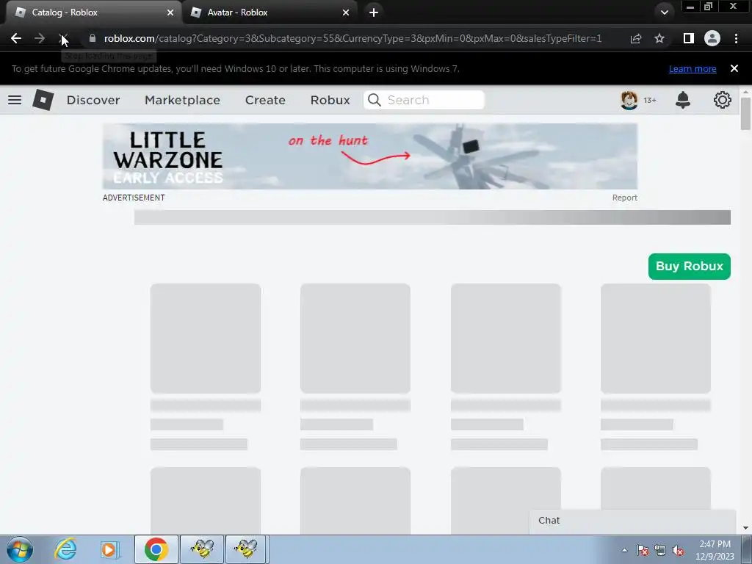The height and width of the screenshot is (564, 752).
Task: Select the Catalog - Roblox tab
Action: (93, 12)
